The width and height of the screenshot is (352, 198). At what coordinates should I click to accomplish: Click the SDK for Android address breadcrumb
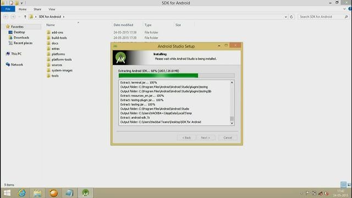point(50,16)
